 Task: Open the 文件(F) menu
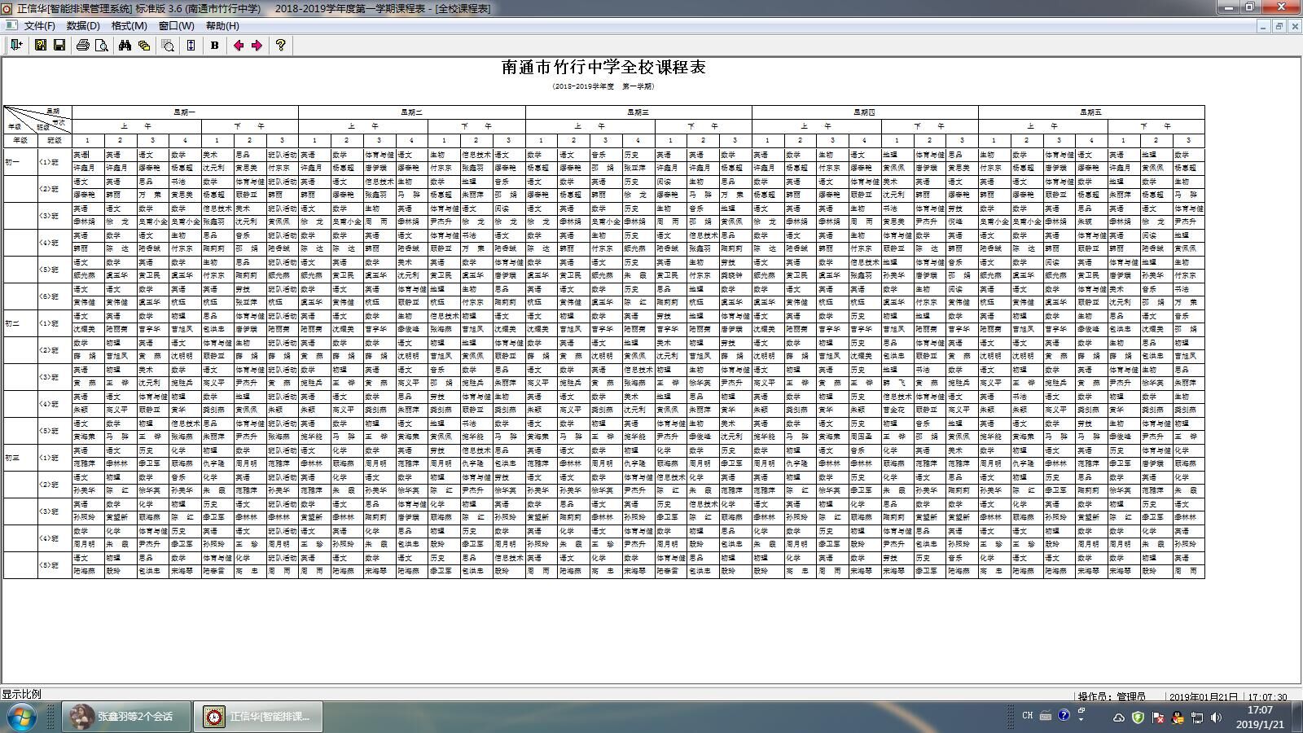coord(40,26)
